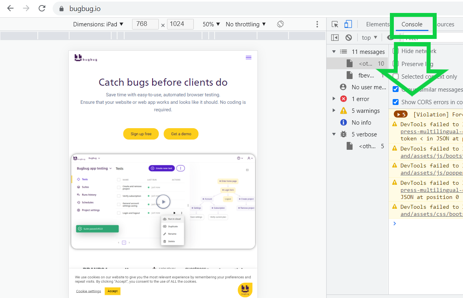This screenshot has width=463, height=298.
Task: Click the red error icon
Action: [344, 99]
